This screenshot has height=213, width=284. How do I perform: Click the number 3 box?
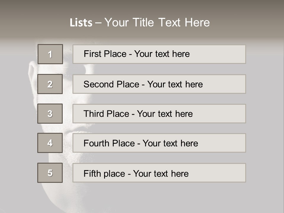tap(50, 114)
